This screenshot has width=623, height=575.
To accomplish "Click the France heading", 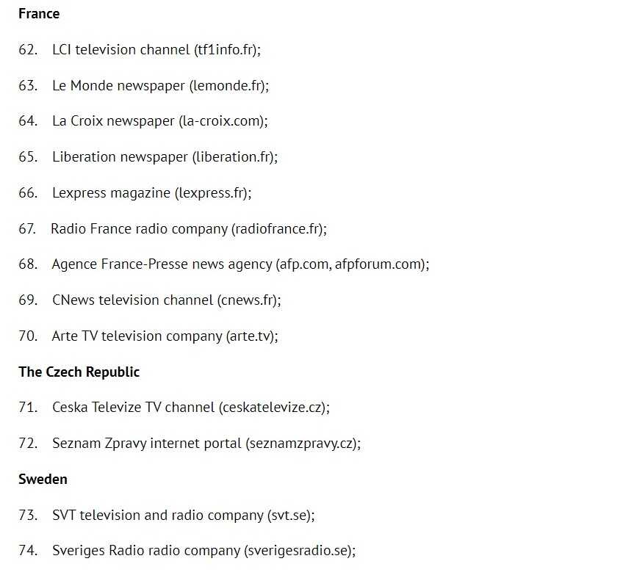I will tap(39, 14).
